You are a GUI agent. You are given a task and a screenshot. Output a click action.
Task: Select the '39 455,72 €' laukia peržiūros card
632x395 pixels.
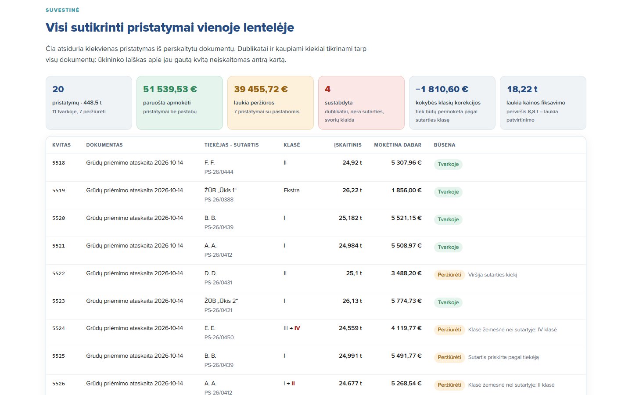click(270, 103)
